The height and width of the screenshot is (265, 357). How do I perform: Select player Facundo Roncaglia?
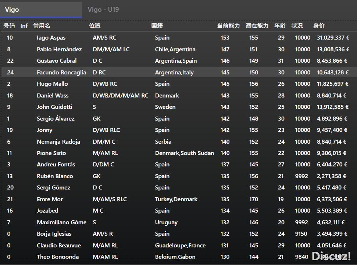coord(61,72)
